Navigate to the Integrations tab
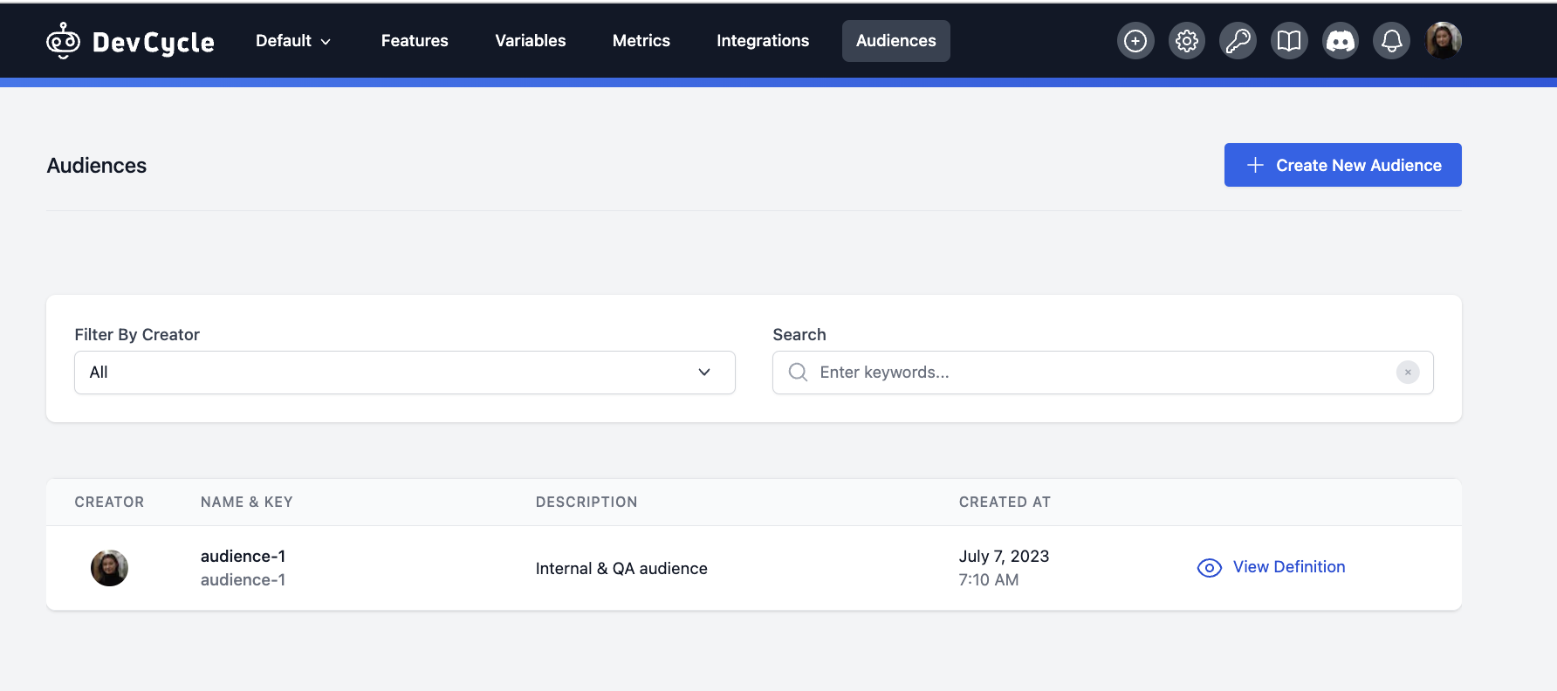The height and width of the screenshot is (691, 1557). (762, 41)
